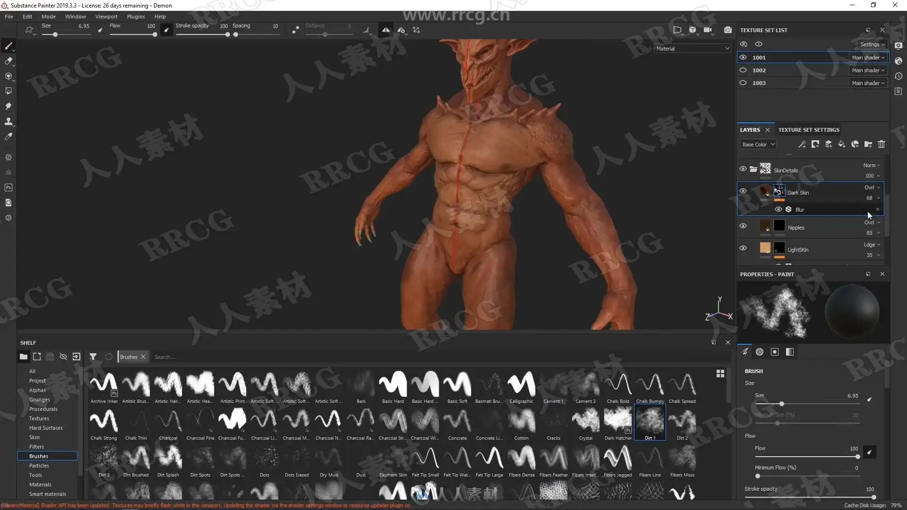Hide the Dark Skin layer
The image size is (907, 510).
click(x=743, y=191)
